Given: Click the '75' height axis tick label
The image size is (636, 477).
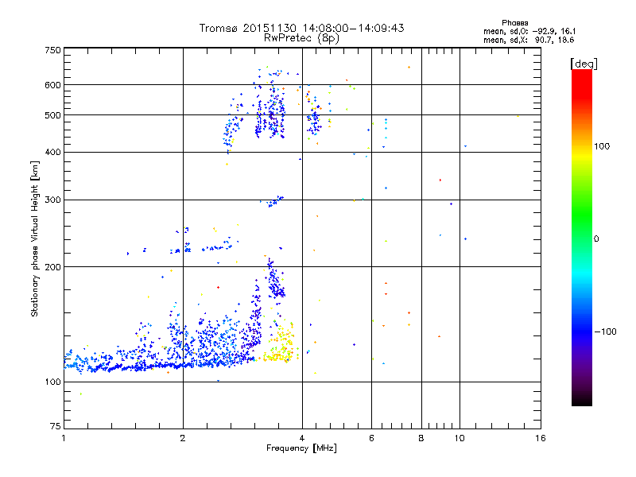Looking at the screenshot, I should (x=56, y=426).
